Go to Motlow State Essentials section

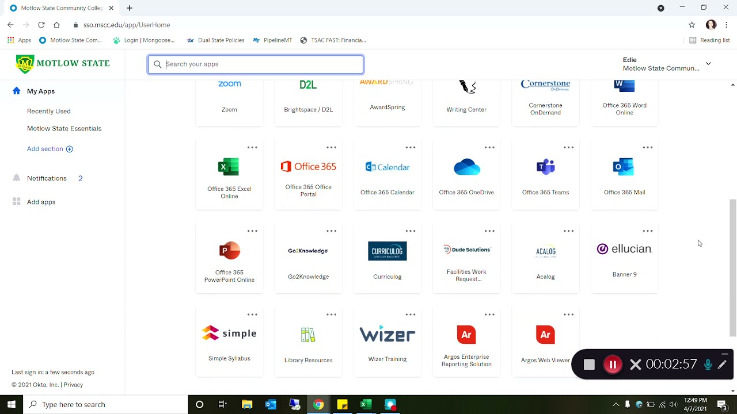pyautogui.click(x=64, y=128)
